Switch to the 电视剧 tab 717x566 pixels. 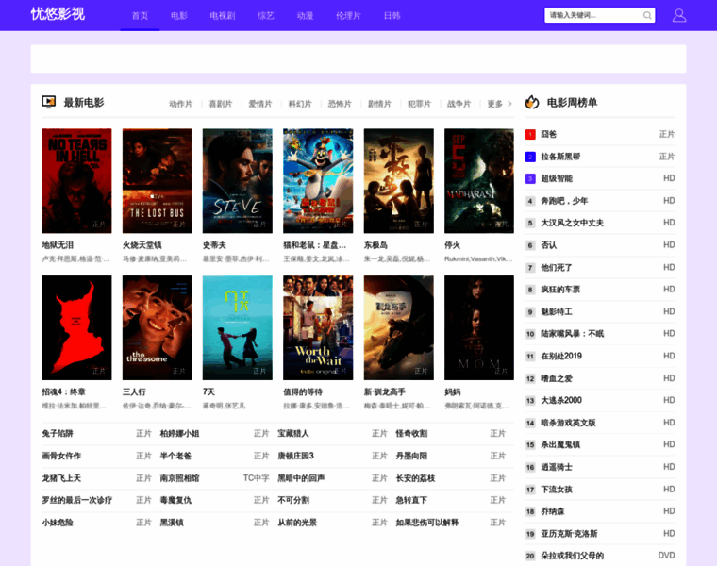click(223, 16)
